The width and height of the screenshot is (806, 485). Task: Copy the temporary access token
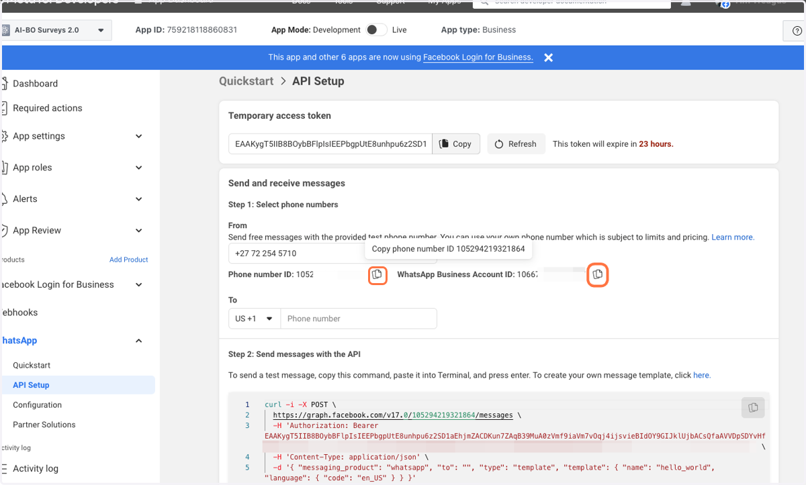pyautogui.click(x=456, y=144)
